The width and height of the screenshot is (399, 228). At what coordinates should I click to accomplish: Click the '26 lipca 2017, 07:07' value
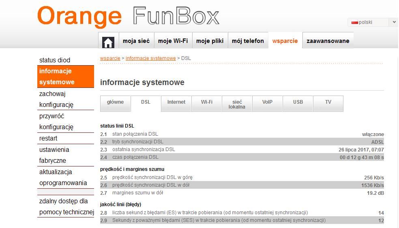361,150
